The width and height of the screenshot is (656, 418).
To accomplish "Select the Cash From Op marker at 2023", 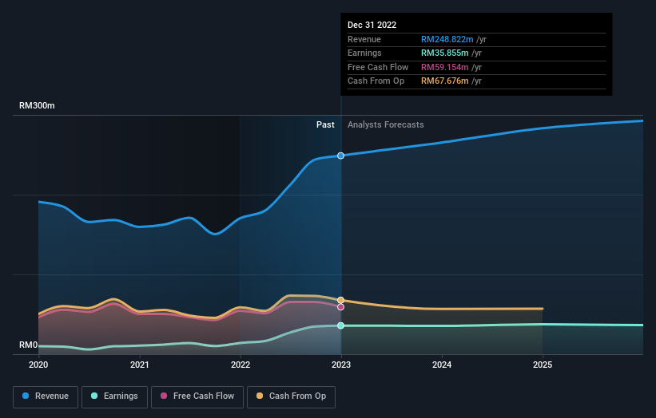I will 341,300.
